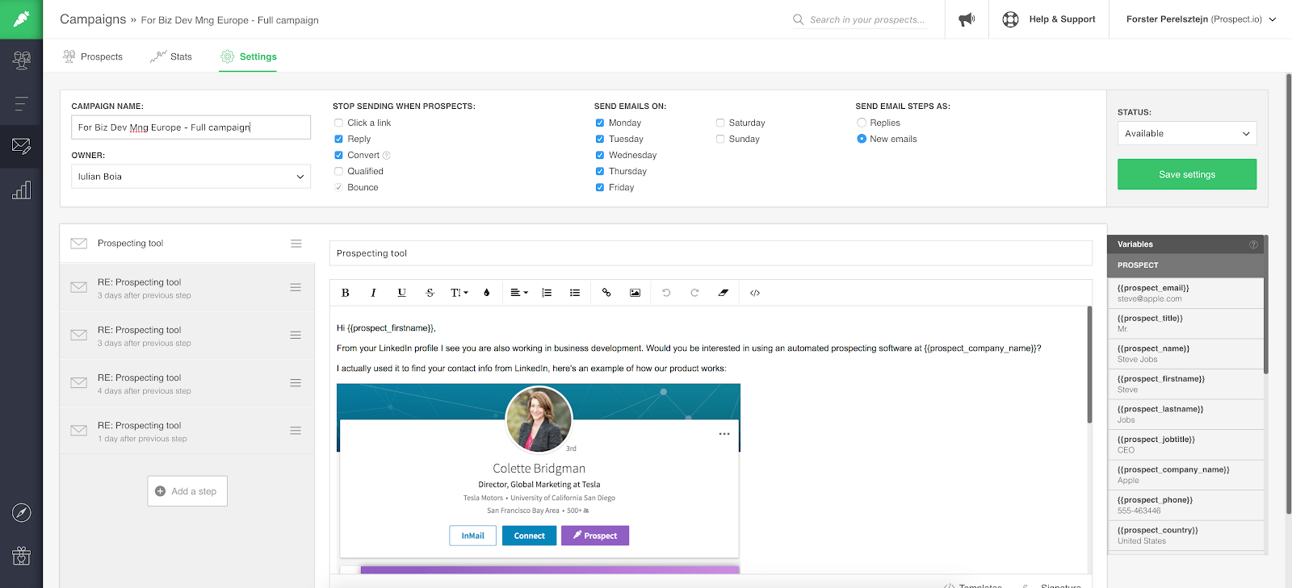Open the code view icon in editor
This screenshot has width=1292, height=588.
pyautogui.click(x=755, y=293)
